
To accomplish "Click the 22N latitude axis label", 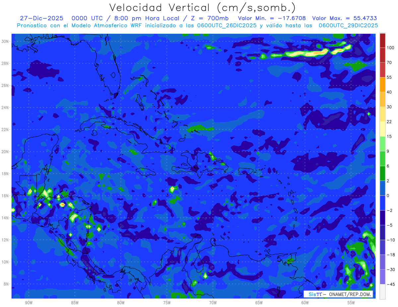I will [x=6, y=129].
